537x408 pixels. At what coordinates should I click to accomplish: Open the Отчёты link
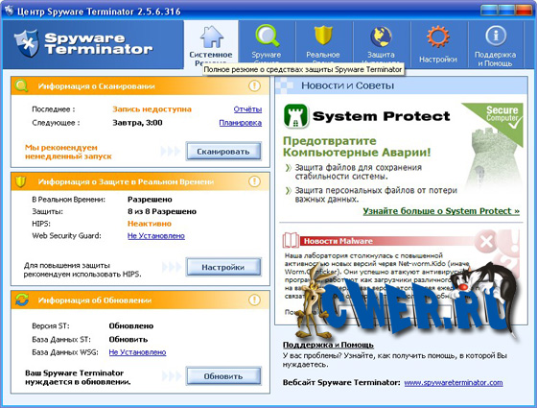coord(247,109)
